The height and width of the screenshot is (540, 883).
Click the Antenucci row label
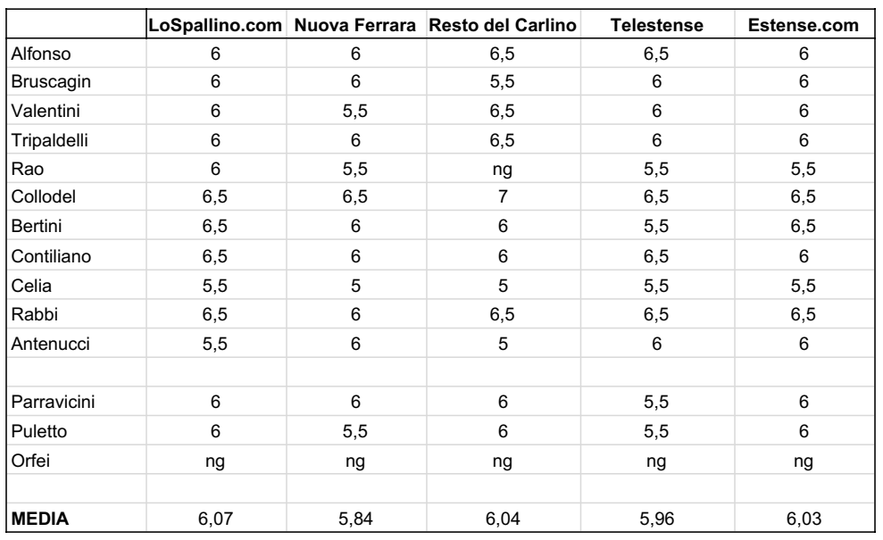51,344
